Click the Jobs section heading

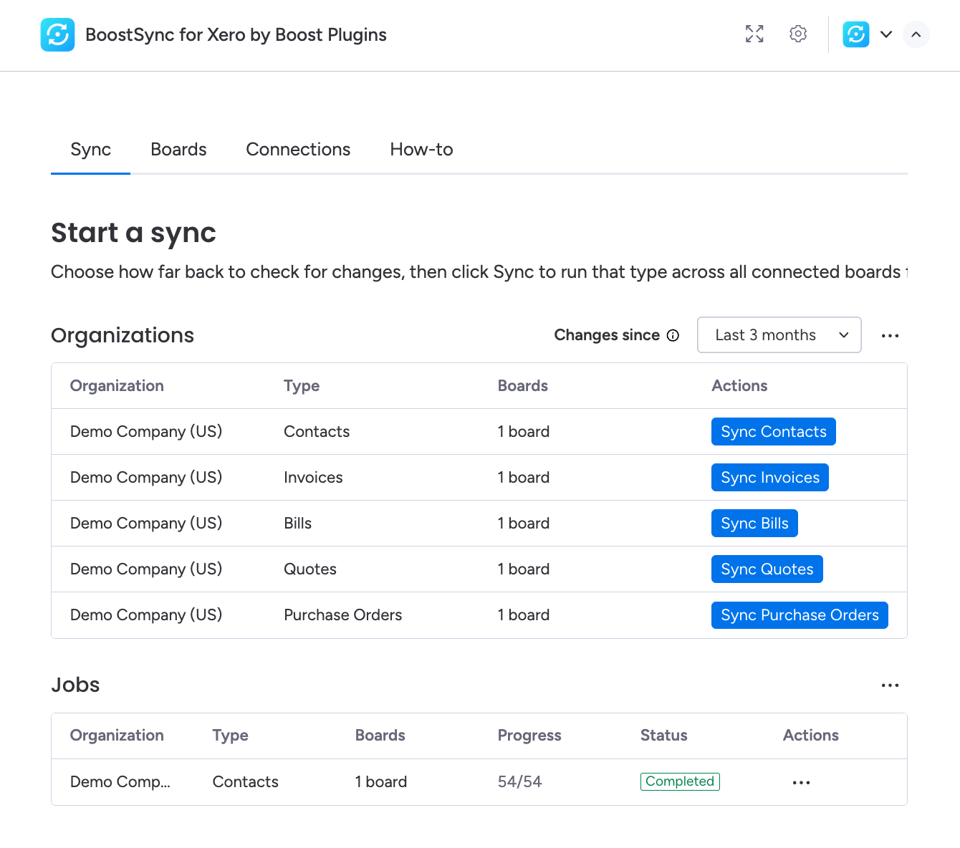click(x=75, y=685)
